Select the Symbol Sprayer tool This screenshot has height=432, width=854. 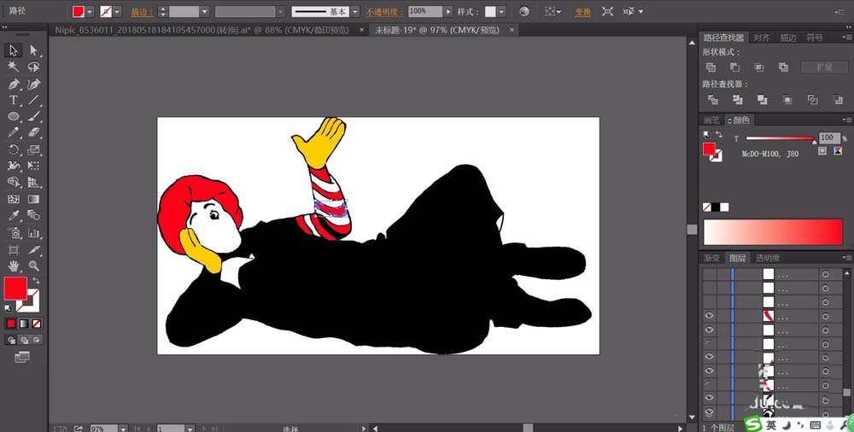coord(13,233)
